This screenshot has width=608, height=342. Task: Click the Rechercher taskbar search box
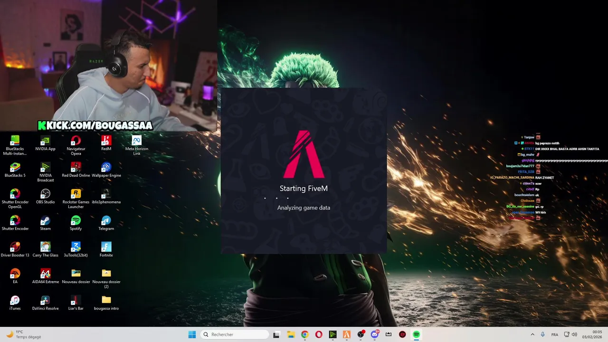click(235, 334)
